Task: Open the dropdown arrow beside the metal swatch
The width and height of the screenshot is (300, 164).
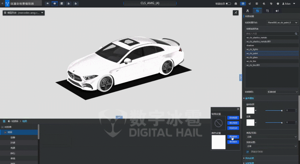Action: (256, 123)
